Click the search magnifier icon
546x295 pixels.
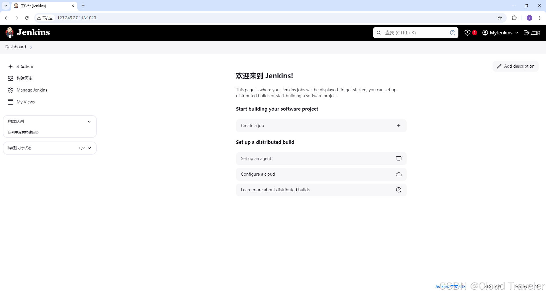[379, 33]
